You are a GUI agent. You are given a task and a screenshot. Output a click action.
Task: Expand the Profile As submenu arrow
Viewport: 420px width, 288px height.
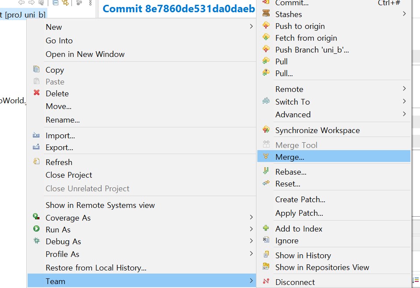tap(251, 253)
